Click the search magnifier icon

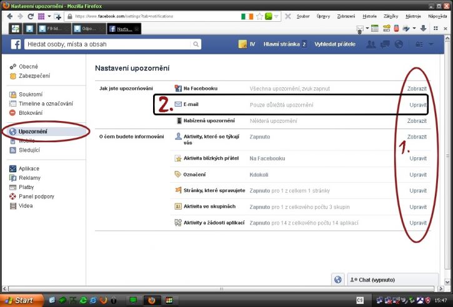click(196, 44)
